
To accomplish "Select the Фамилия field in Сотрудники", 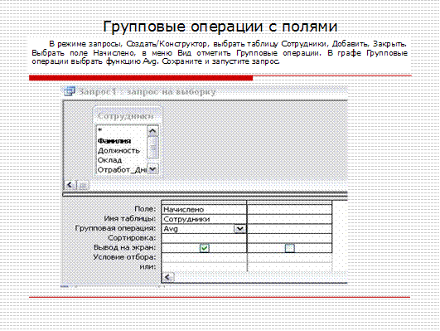I will coord(114,141).
